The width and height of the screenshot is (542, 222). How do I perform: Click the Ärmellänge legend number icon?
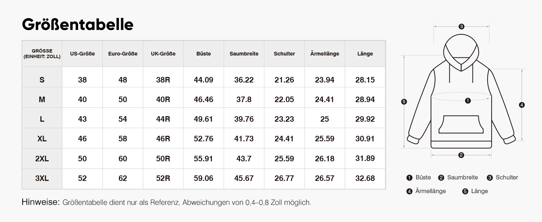coord(409,191)
